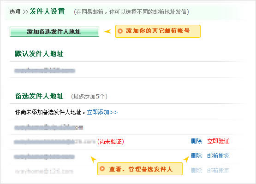Click 删除 in the third alternate address row

tap(196, 156)
